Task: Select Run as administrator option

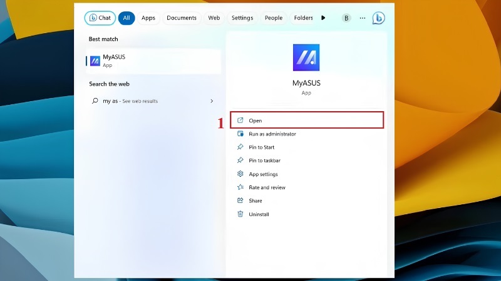Action: pyautogui.click(x=272, y=134)
